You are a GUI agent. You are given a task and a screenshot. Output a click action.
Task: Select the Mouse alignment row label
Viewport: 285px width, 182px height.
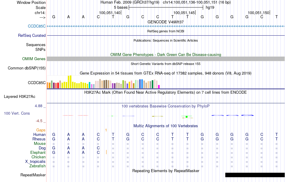(40, 144)
